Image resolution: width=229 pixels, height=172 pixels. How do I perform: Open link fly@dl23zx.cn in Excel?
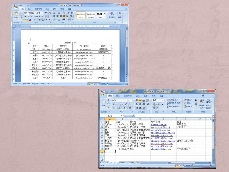pyautogui.click(x=159, y=125)
